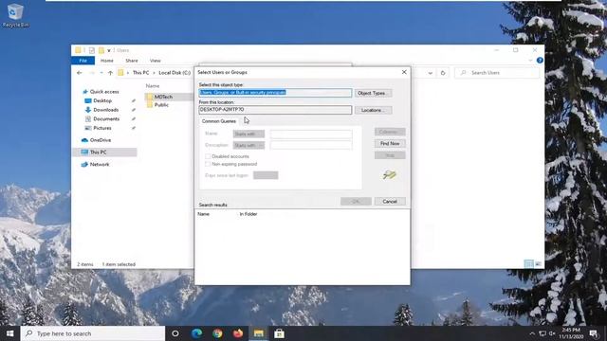
Task: Open the Share ribbon tab
Action: (132, 61)
